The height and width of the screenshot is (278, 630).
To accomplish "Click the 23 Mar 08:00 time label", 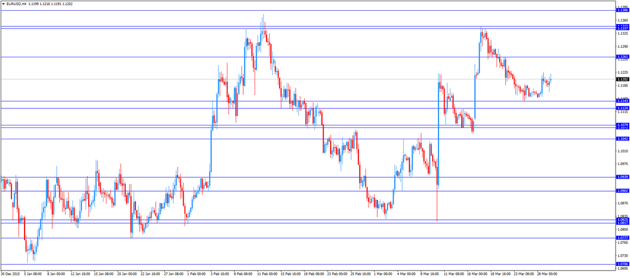I will tap(524, 274).
